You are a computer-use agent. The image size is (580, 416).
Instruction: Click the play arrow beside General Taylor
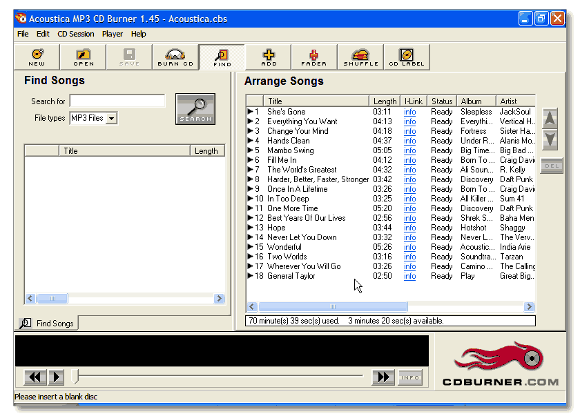(251, 276)
